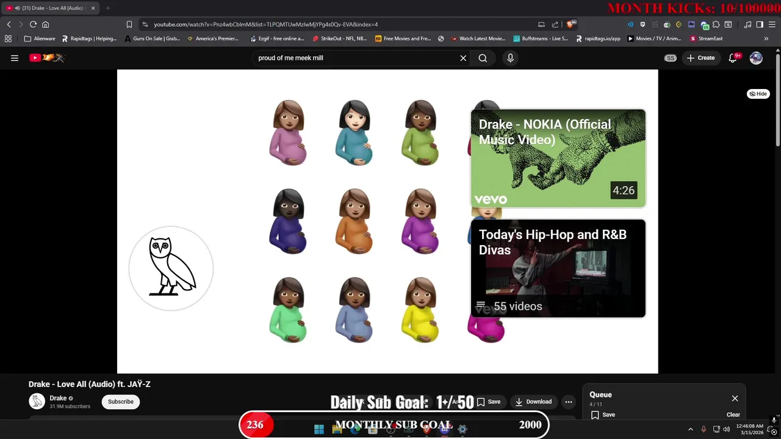
Task: Open StreamEast bookmark
Action: click(x=707, y=38)
